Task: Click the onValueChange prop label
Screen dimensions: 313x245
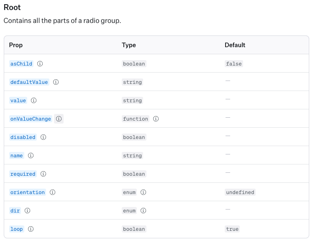Action: 31,119
